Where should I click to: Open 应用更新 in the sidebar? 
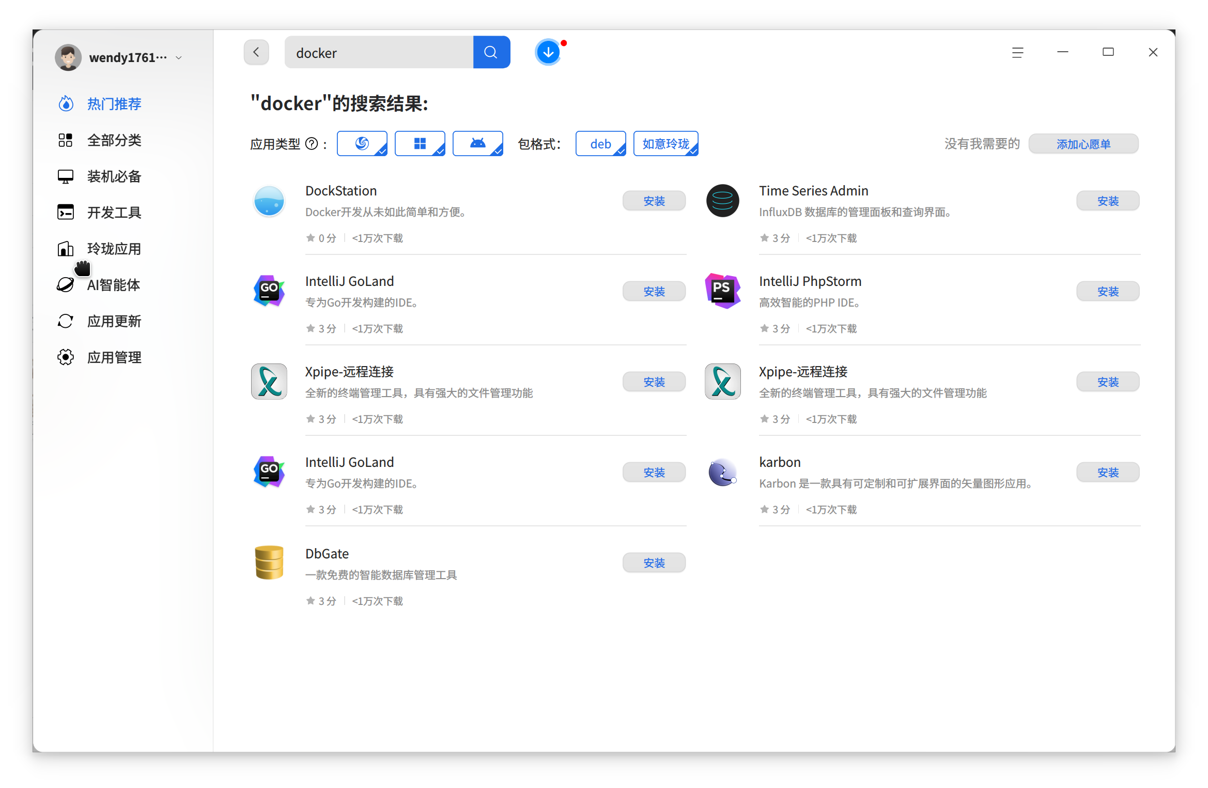click(x=115, y=321)
